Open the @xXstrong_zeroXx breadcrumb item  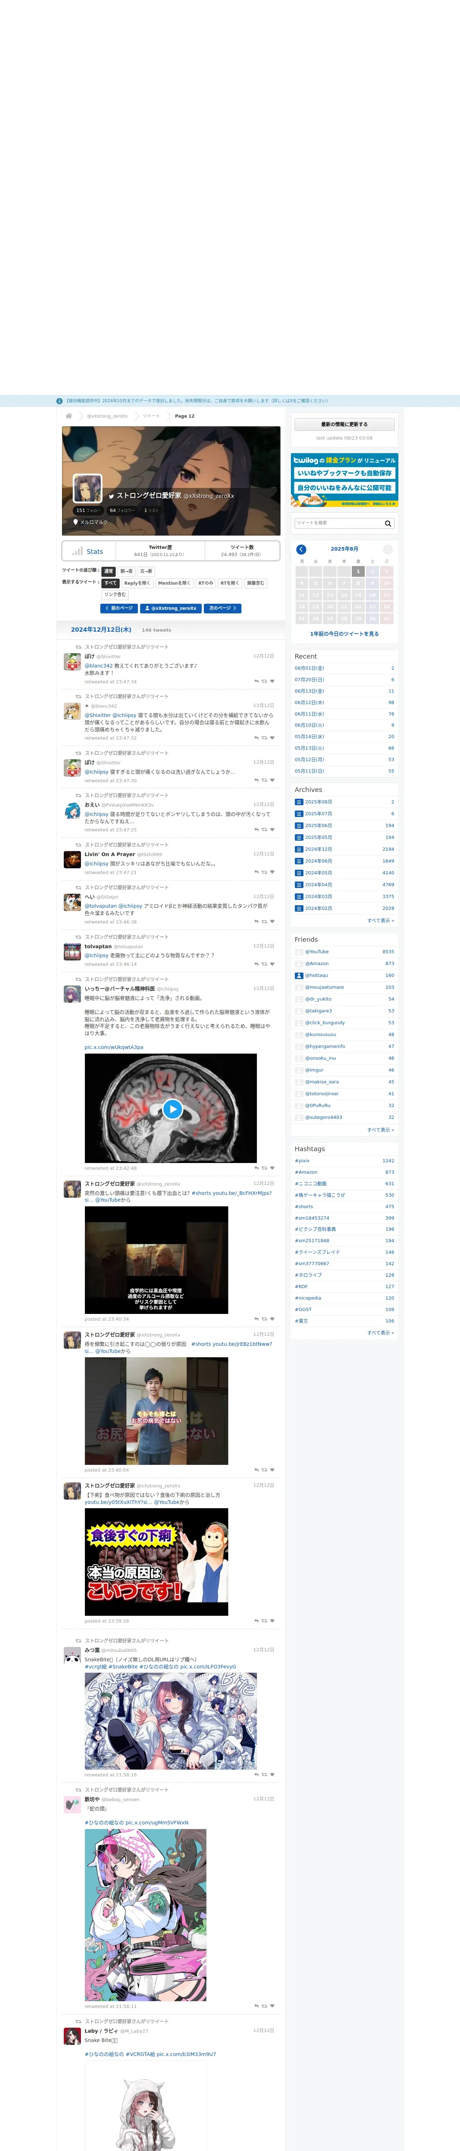tap(108, 416)
